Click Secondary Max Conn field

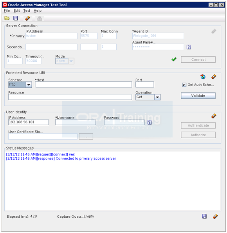109,47
